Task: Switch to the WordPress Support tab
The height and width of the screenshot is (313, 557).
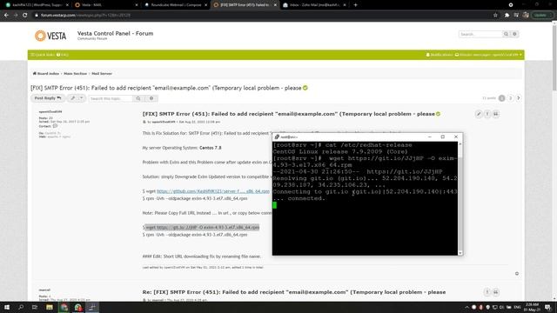Action: point(36,5)
